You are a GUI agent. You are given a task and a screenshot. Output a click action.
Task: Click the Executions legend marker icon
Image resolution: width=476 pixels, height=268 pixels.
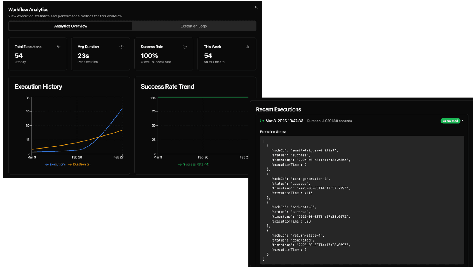(46, 164)
